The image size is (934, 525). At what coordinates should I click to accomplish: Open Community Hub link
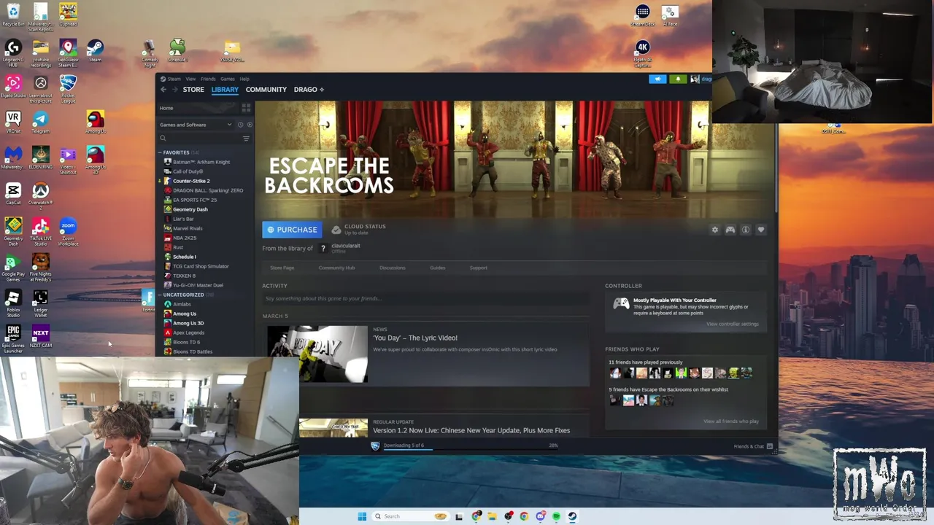pyautogui.click(x=336, y=268)
